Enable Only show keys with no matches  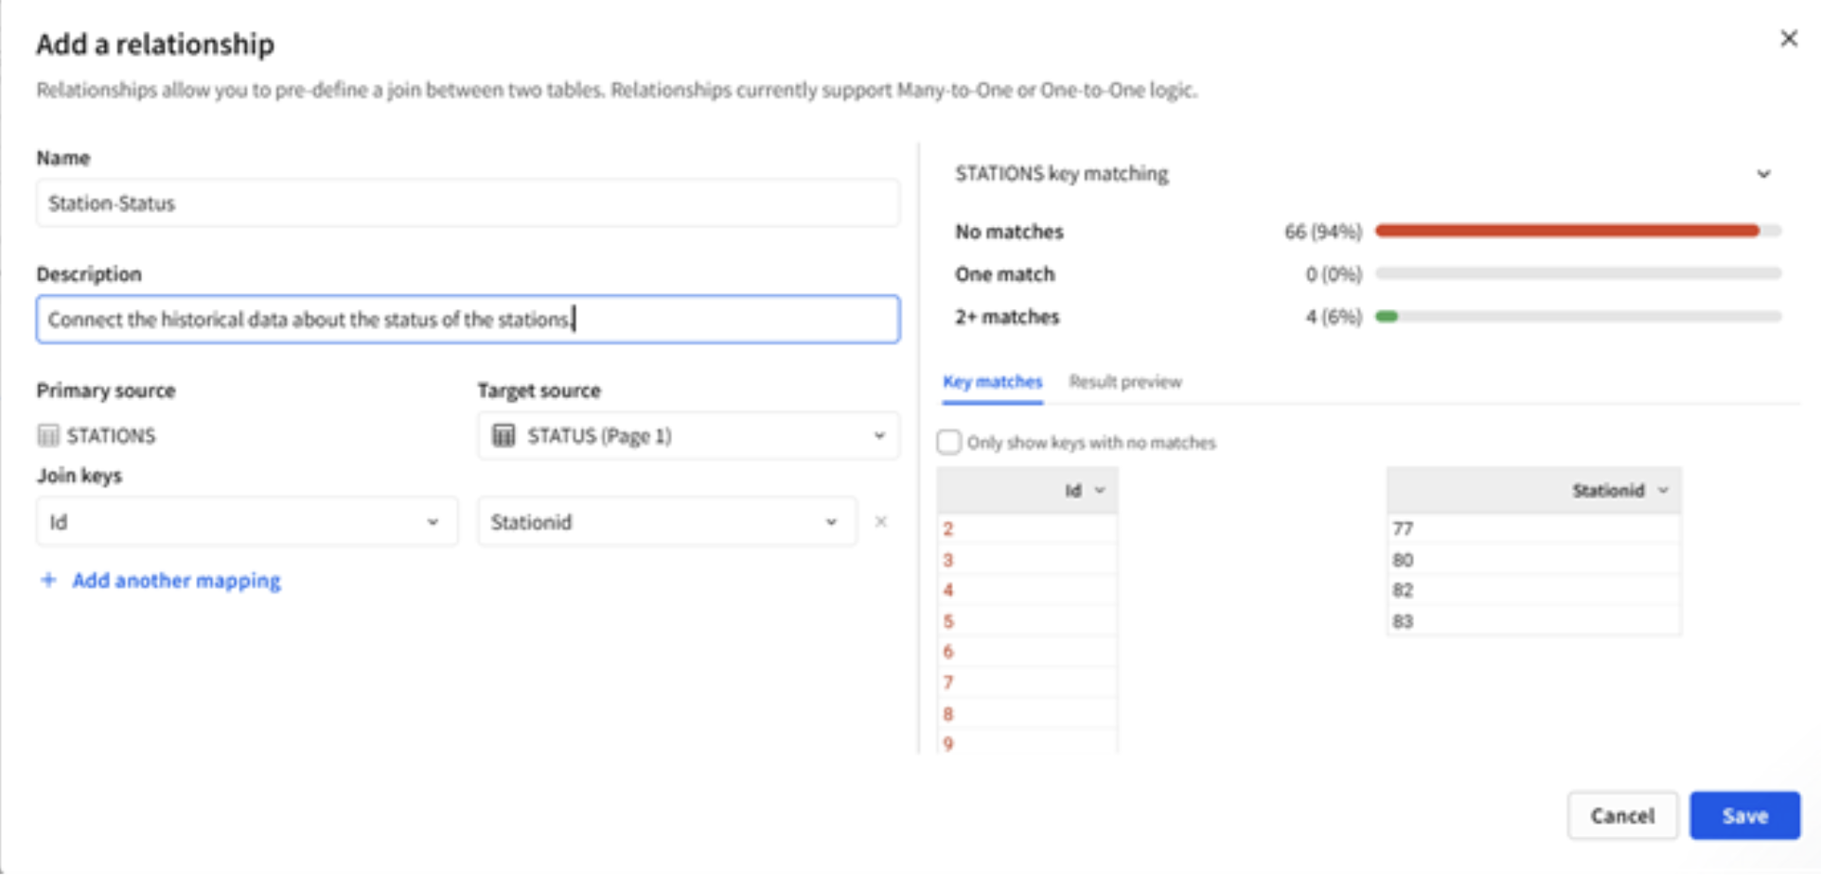948,442
